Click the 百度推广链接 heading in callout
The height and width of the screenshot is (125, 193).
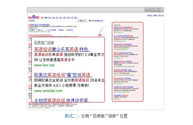pyautogui.click(x=44, y=42)
